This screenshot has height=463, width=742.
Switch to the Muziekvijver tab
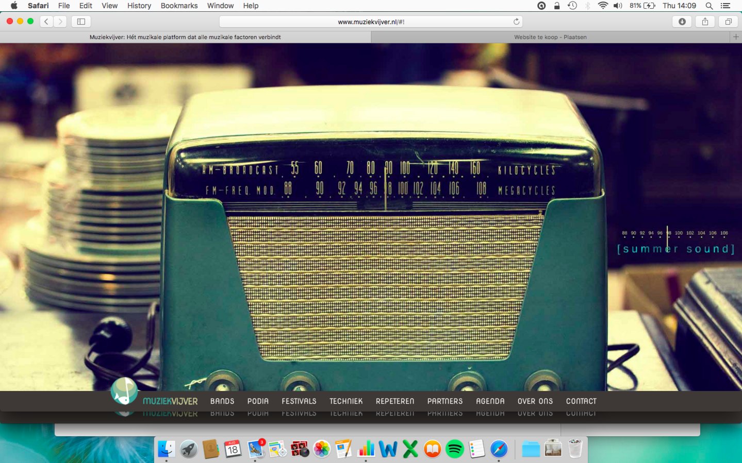coord(185,37)
